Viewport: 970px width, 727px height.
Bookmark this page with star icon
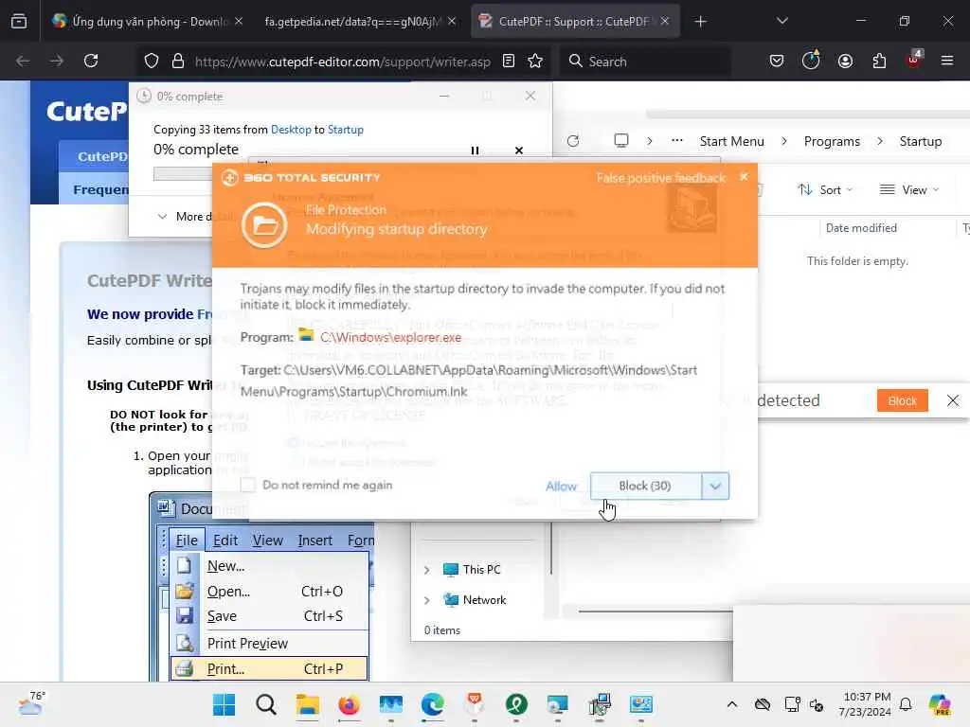[535, 61]
